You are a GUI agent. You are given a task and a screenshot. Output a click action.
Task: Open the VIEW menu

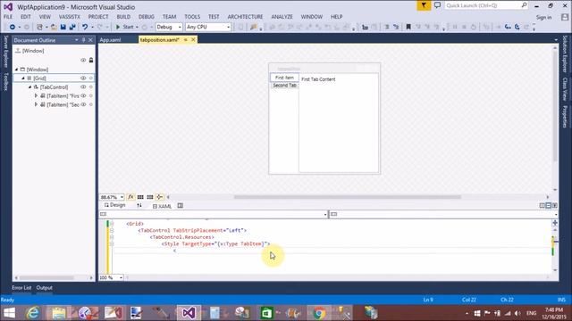(45, 17)
